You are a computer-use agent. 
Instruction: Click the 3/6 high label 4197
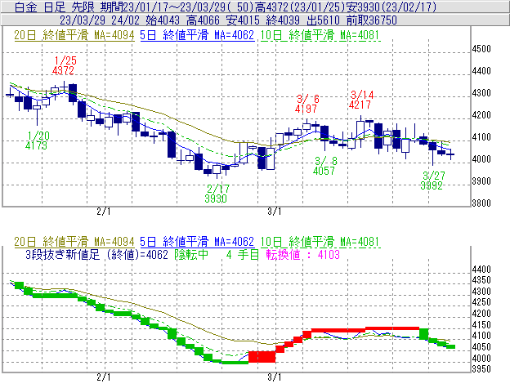click(x=306, y=109)
